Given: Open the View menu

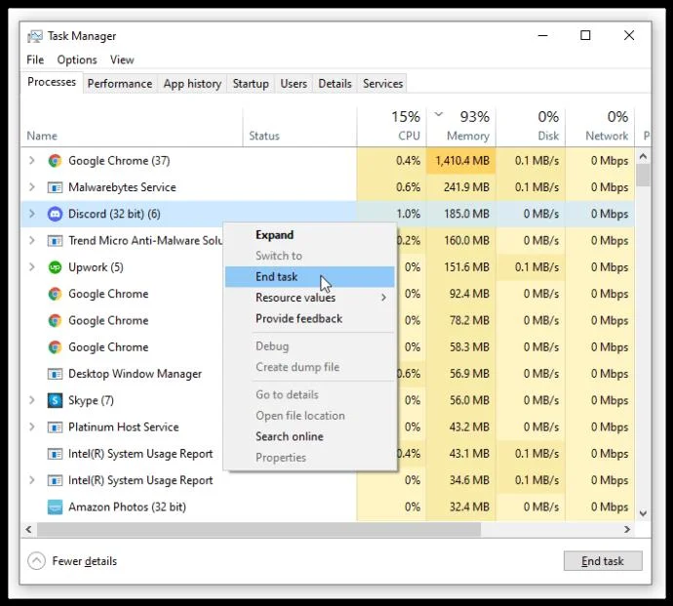Looking at the screenshot, I should tap(122, 60).
